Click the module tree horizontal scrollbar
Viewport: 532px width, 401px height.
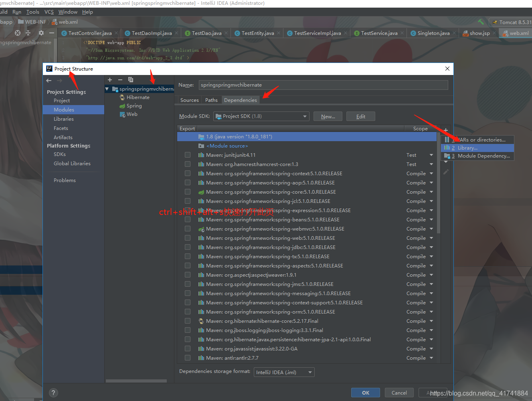click(x=136, y=381)
